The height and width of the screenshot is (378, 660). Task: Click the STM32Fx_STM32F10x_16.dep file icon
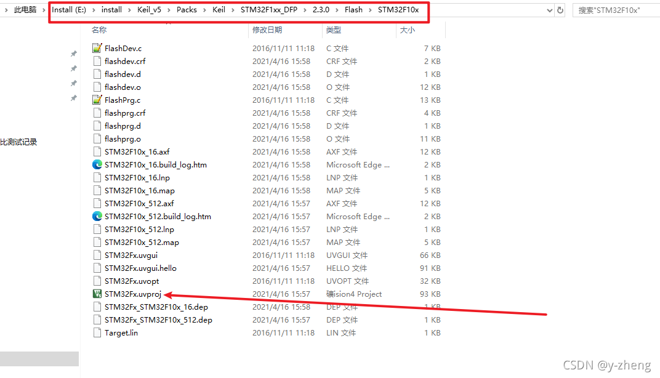click(x=97, y=307)
